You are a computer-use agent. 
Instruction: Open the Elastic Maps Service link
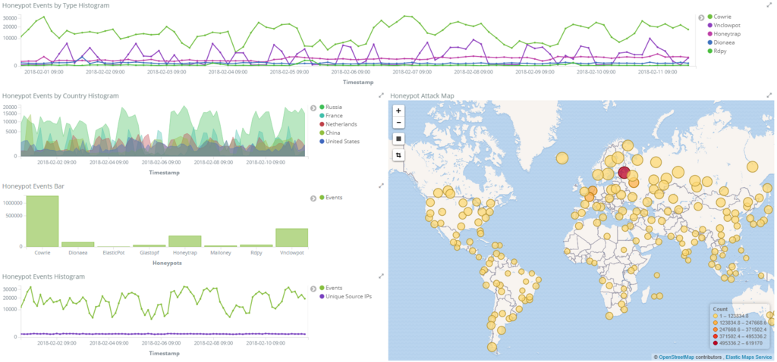click(x=749, y=357)
